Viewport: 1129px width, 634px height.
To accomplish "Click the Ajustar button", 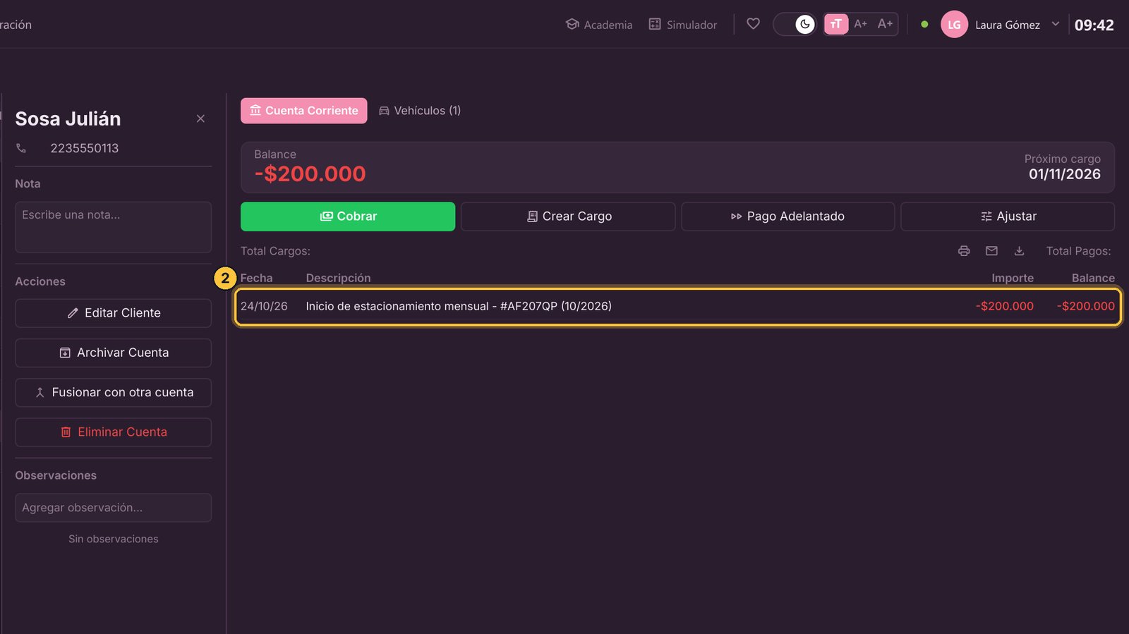I will pos(1008,217).
